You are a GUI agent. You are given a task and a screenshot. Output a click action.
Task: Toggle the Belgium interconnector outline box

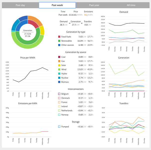click(x=59, y=94)
